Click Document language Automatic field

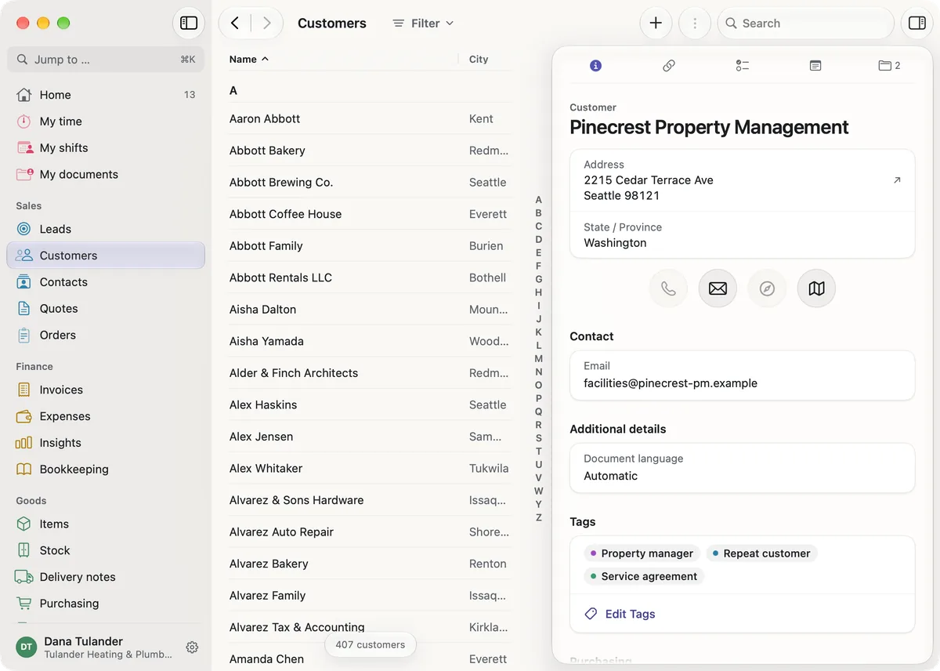(x=742, y=468)
